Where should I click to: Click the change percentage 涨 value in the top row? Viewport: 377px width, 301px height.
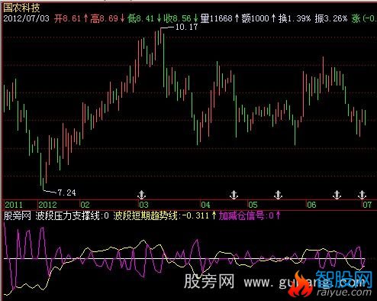click(x=364, y=18)
